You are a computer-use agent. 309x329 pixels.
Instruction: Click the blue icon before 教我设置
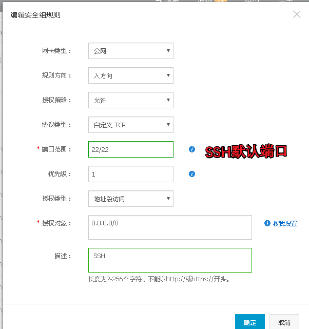click(x=267, y=223)
